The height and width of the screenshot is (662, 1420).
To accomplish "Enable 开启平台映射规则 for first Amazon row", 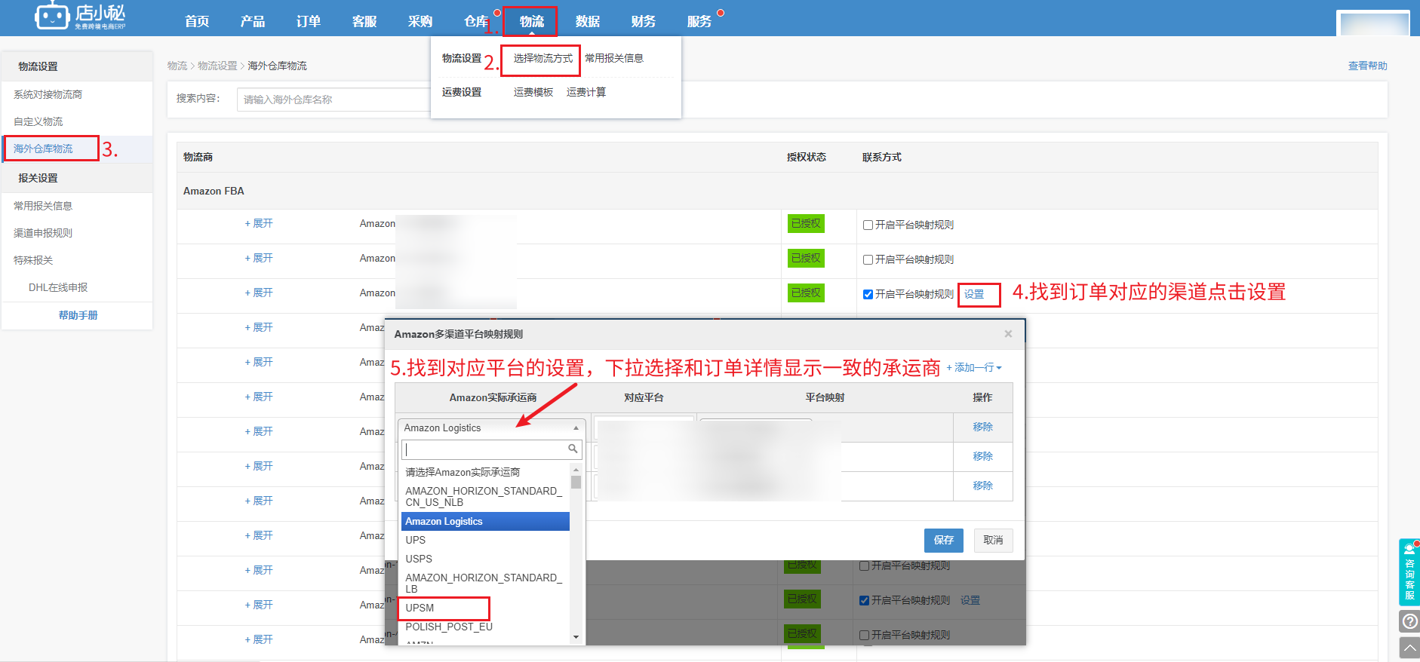I will [x=868, y=225].
